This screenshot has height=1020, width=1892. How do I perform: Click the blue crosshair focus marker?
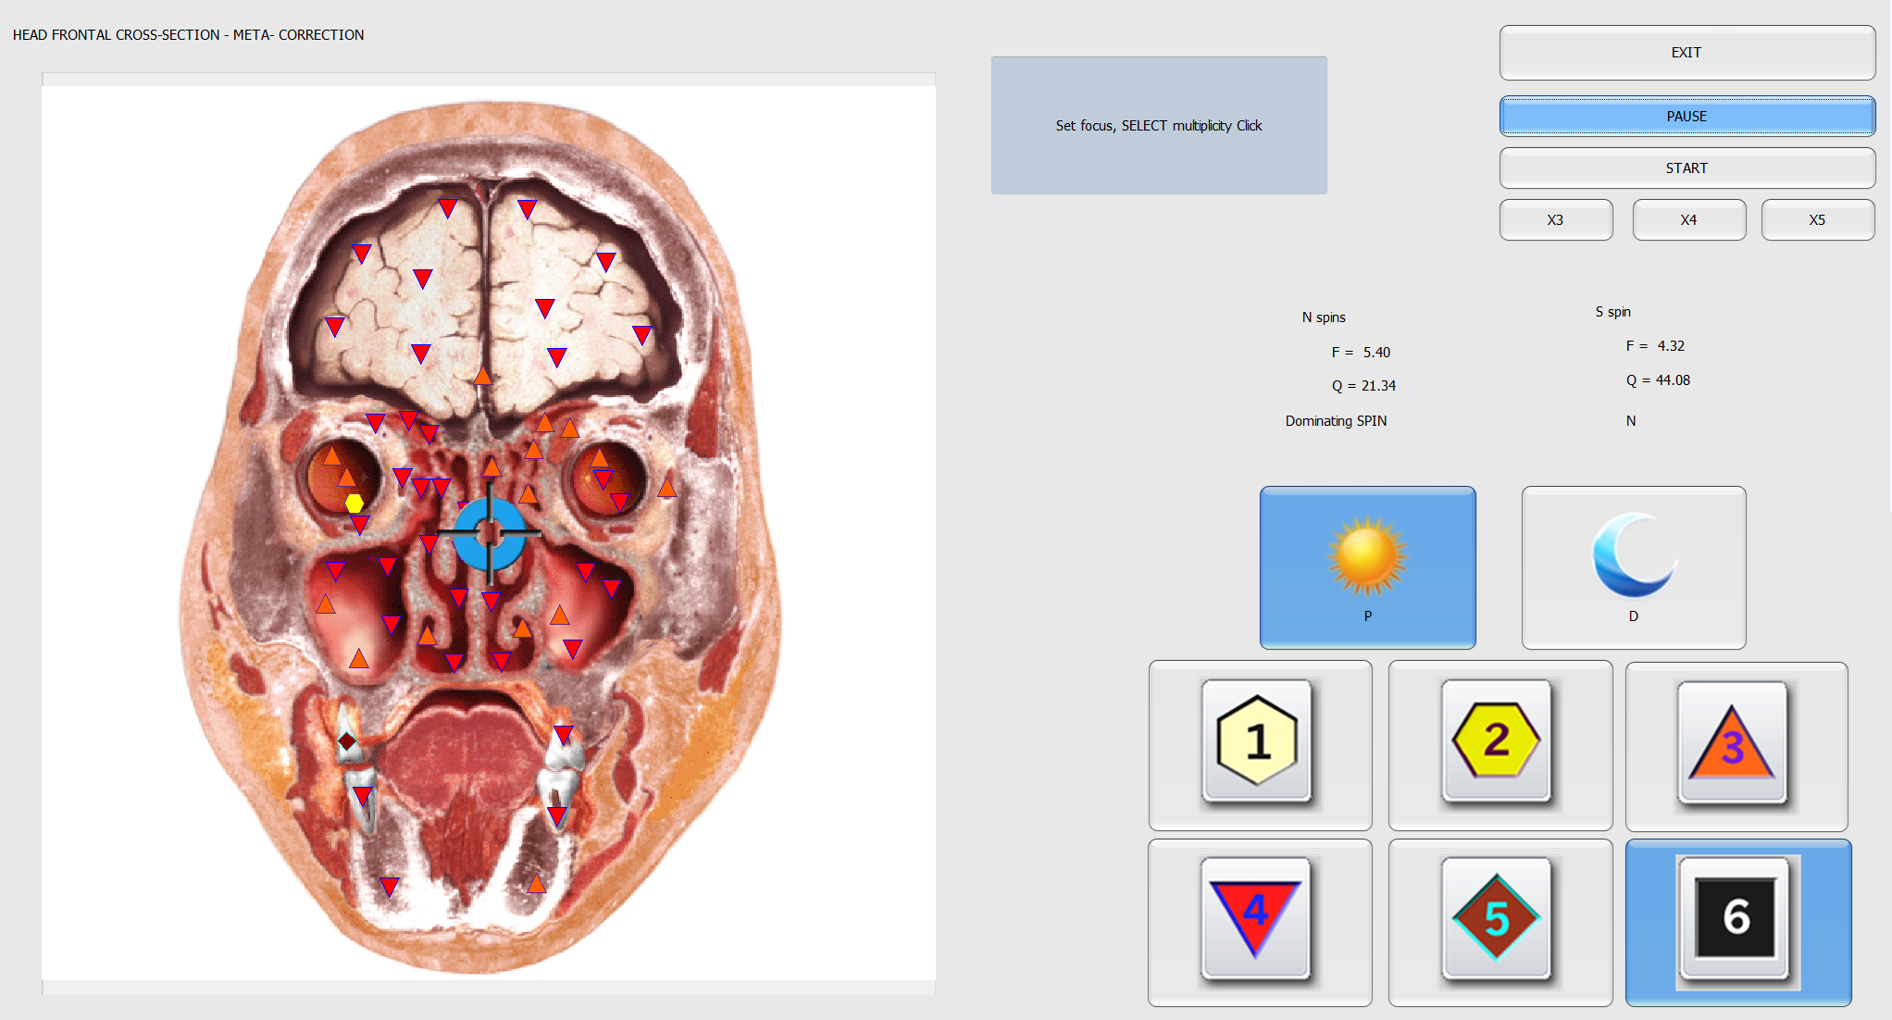[489, 532]
